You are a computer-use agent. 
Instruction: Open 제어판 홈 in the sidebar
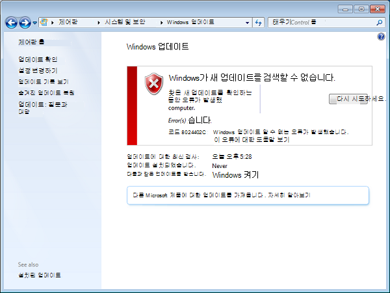(31, 42)
